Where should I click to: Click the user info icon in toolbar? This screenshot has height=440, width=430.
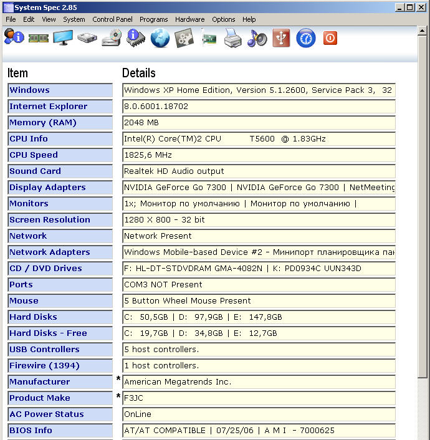(14, 38)
